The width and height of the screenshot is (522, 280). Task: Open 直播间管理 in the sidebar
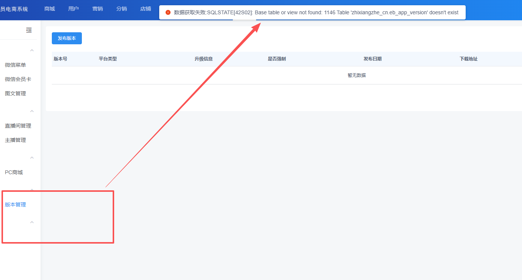tap(18, 126)
